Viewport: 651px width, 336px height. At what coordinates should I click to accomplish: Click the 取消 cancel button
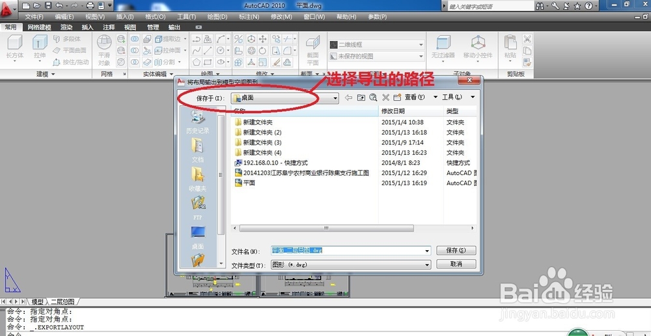[456, 264]
